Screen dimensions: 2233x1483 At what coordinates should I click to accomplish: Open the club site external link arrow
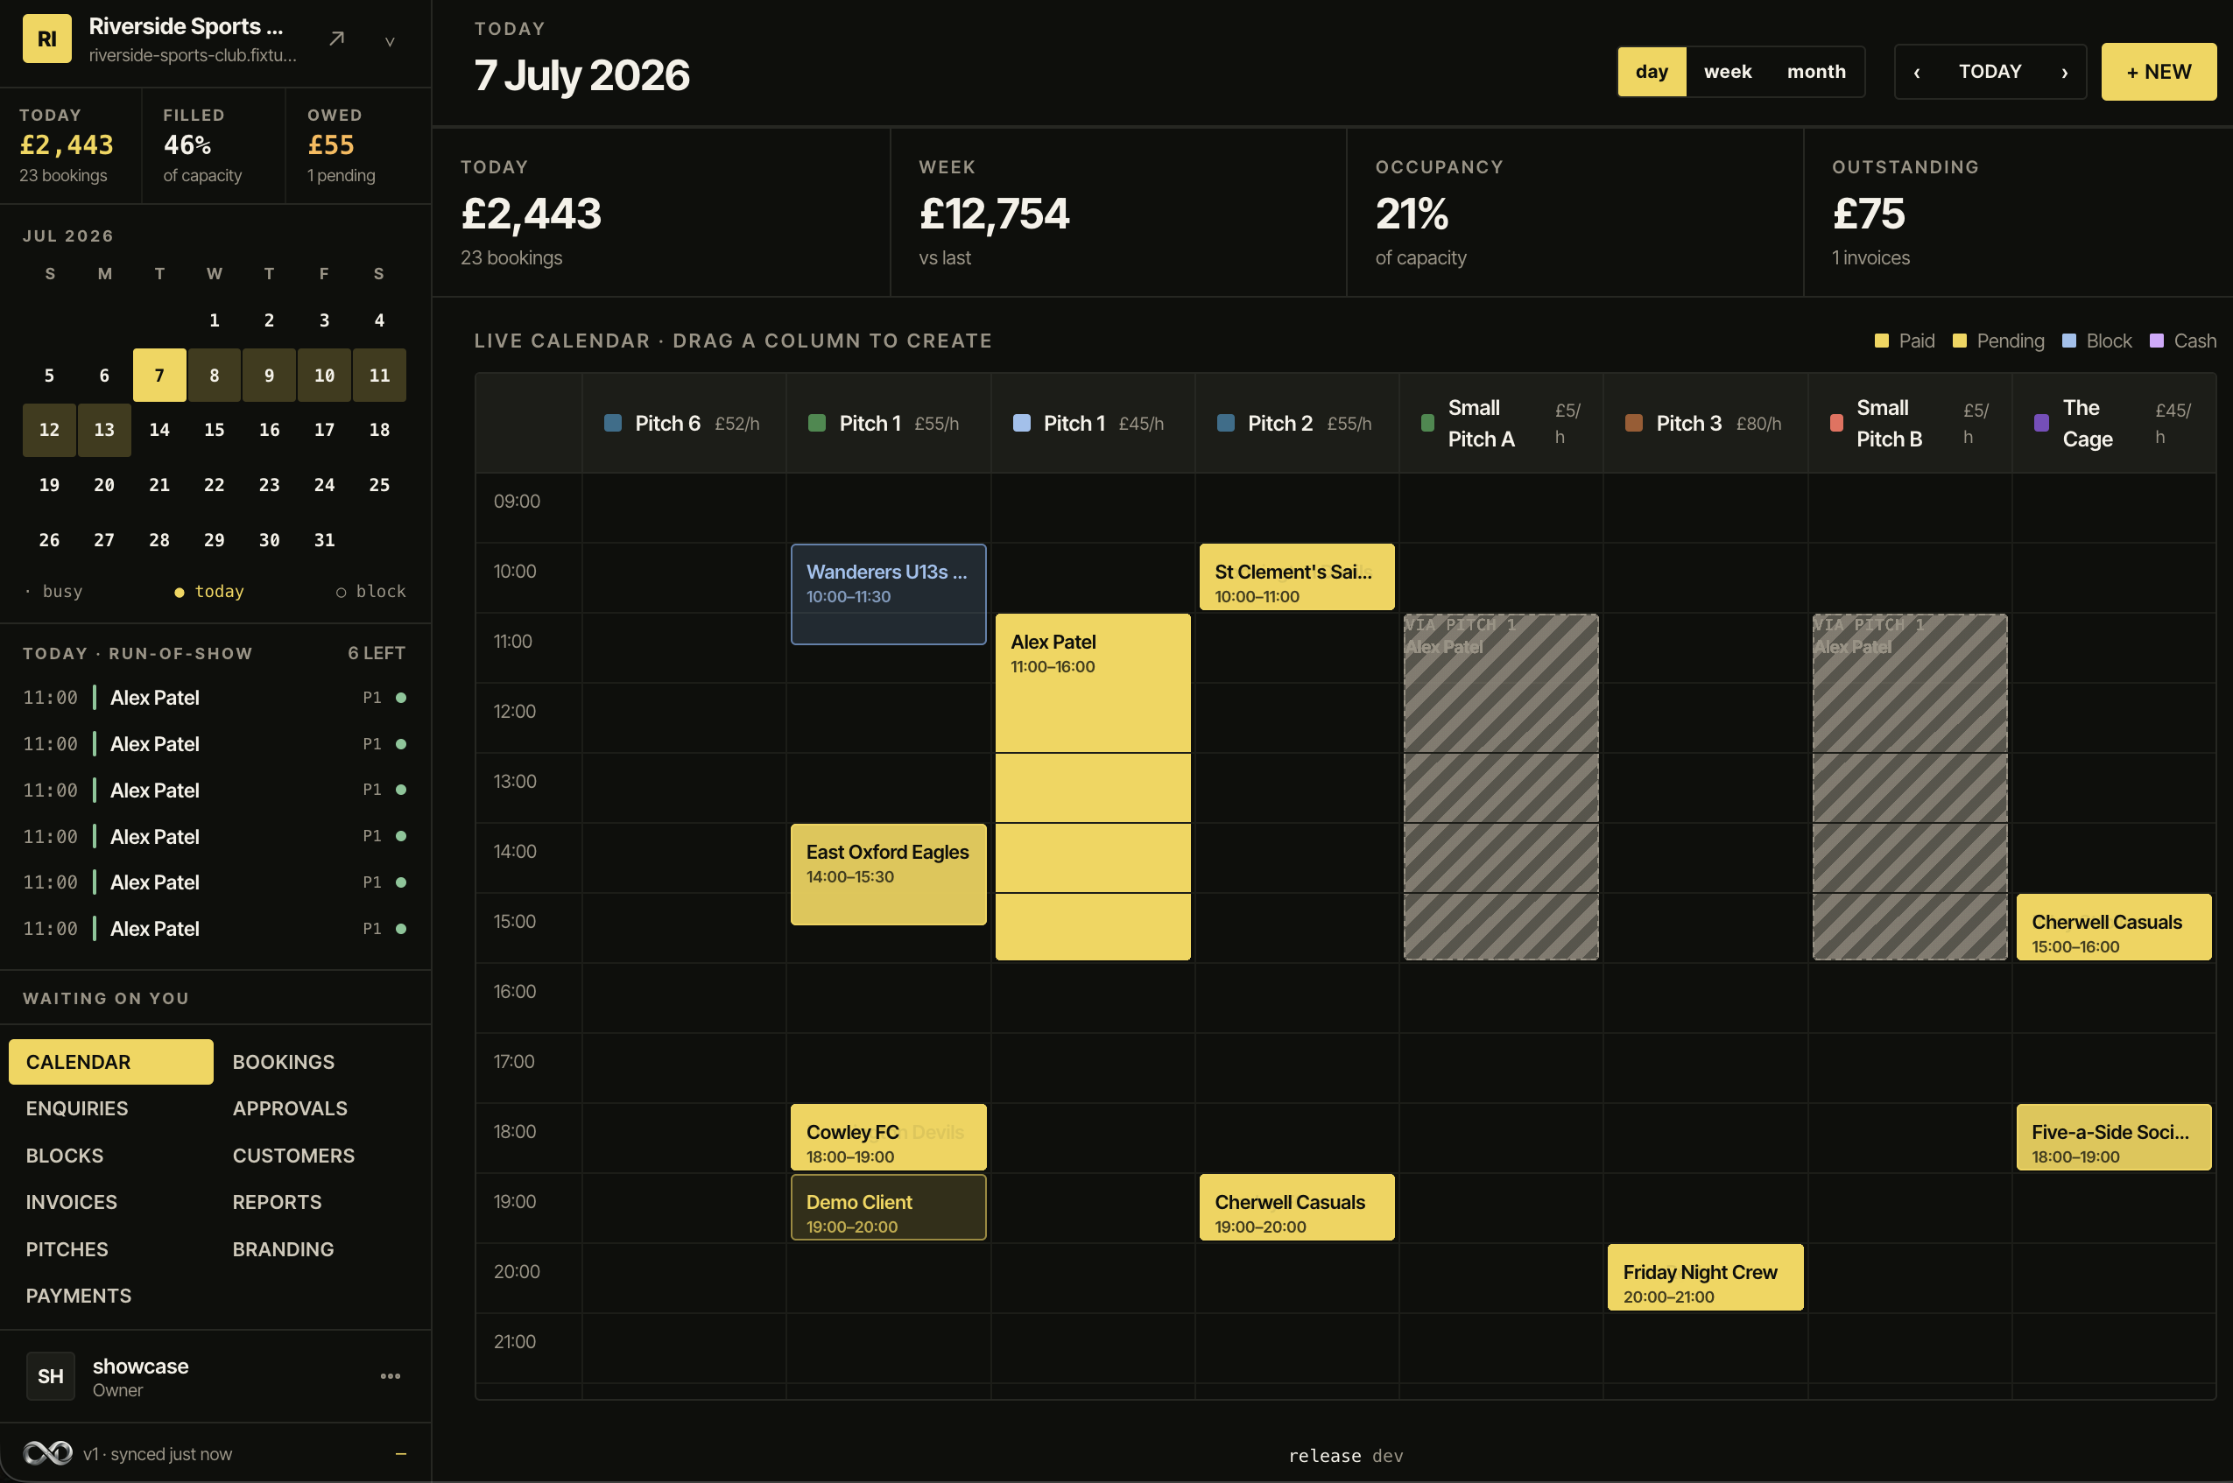[x=336, y=39]
